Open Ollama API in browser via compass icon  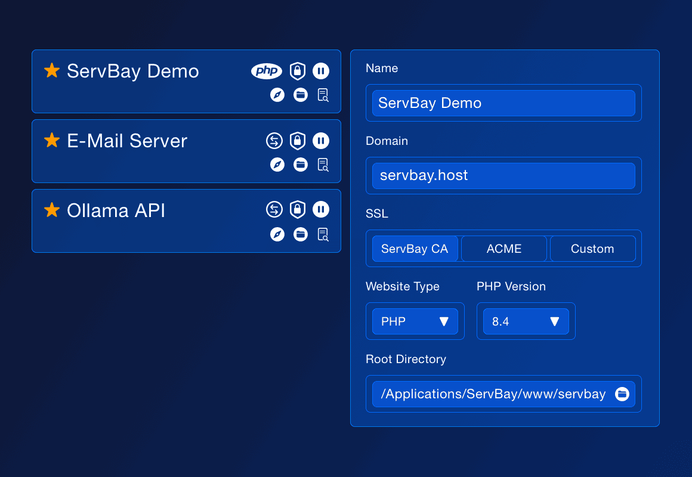click(x=277, y=234)
